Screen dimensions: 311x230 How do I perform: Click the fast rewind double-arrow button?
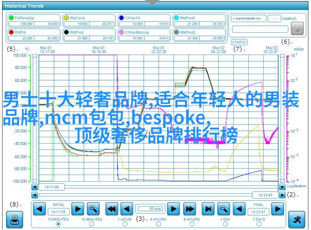pyautogui.click(x=112, y=209)
